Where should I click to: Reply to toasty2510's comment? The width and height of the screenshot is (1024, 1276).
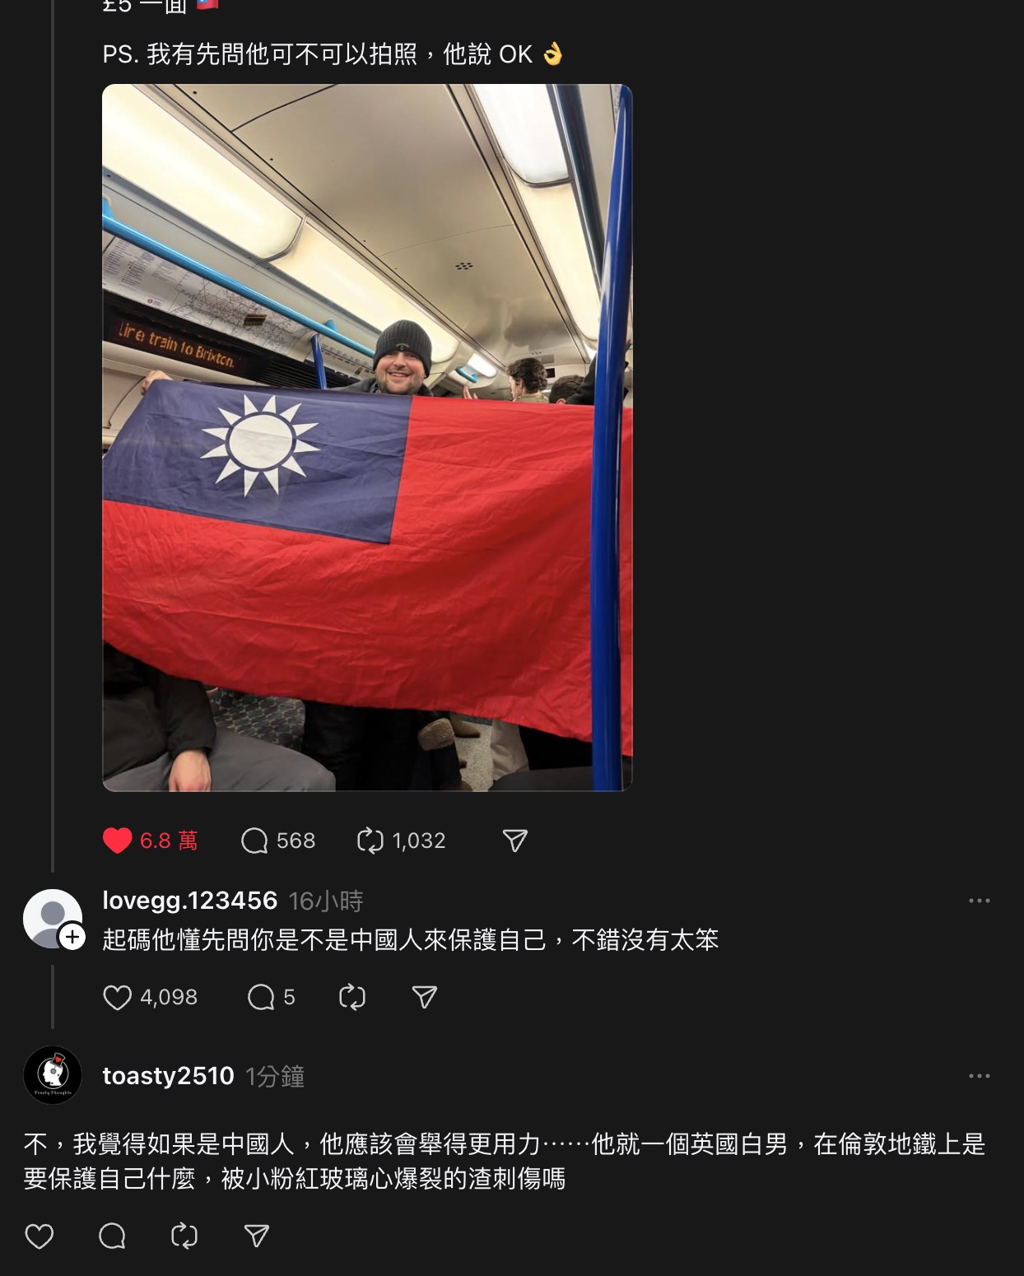point(112,1236)
